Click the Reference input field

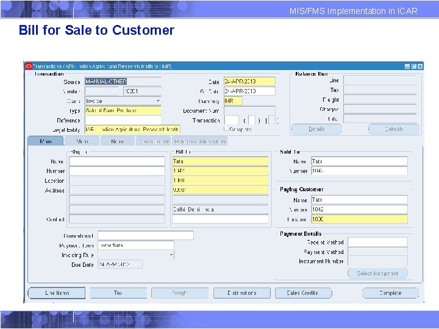(123, 120)
